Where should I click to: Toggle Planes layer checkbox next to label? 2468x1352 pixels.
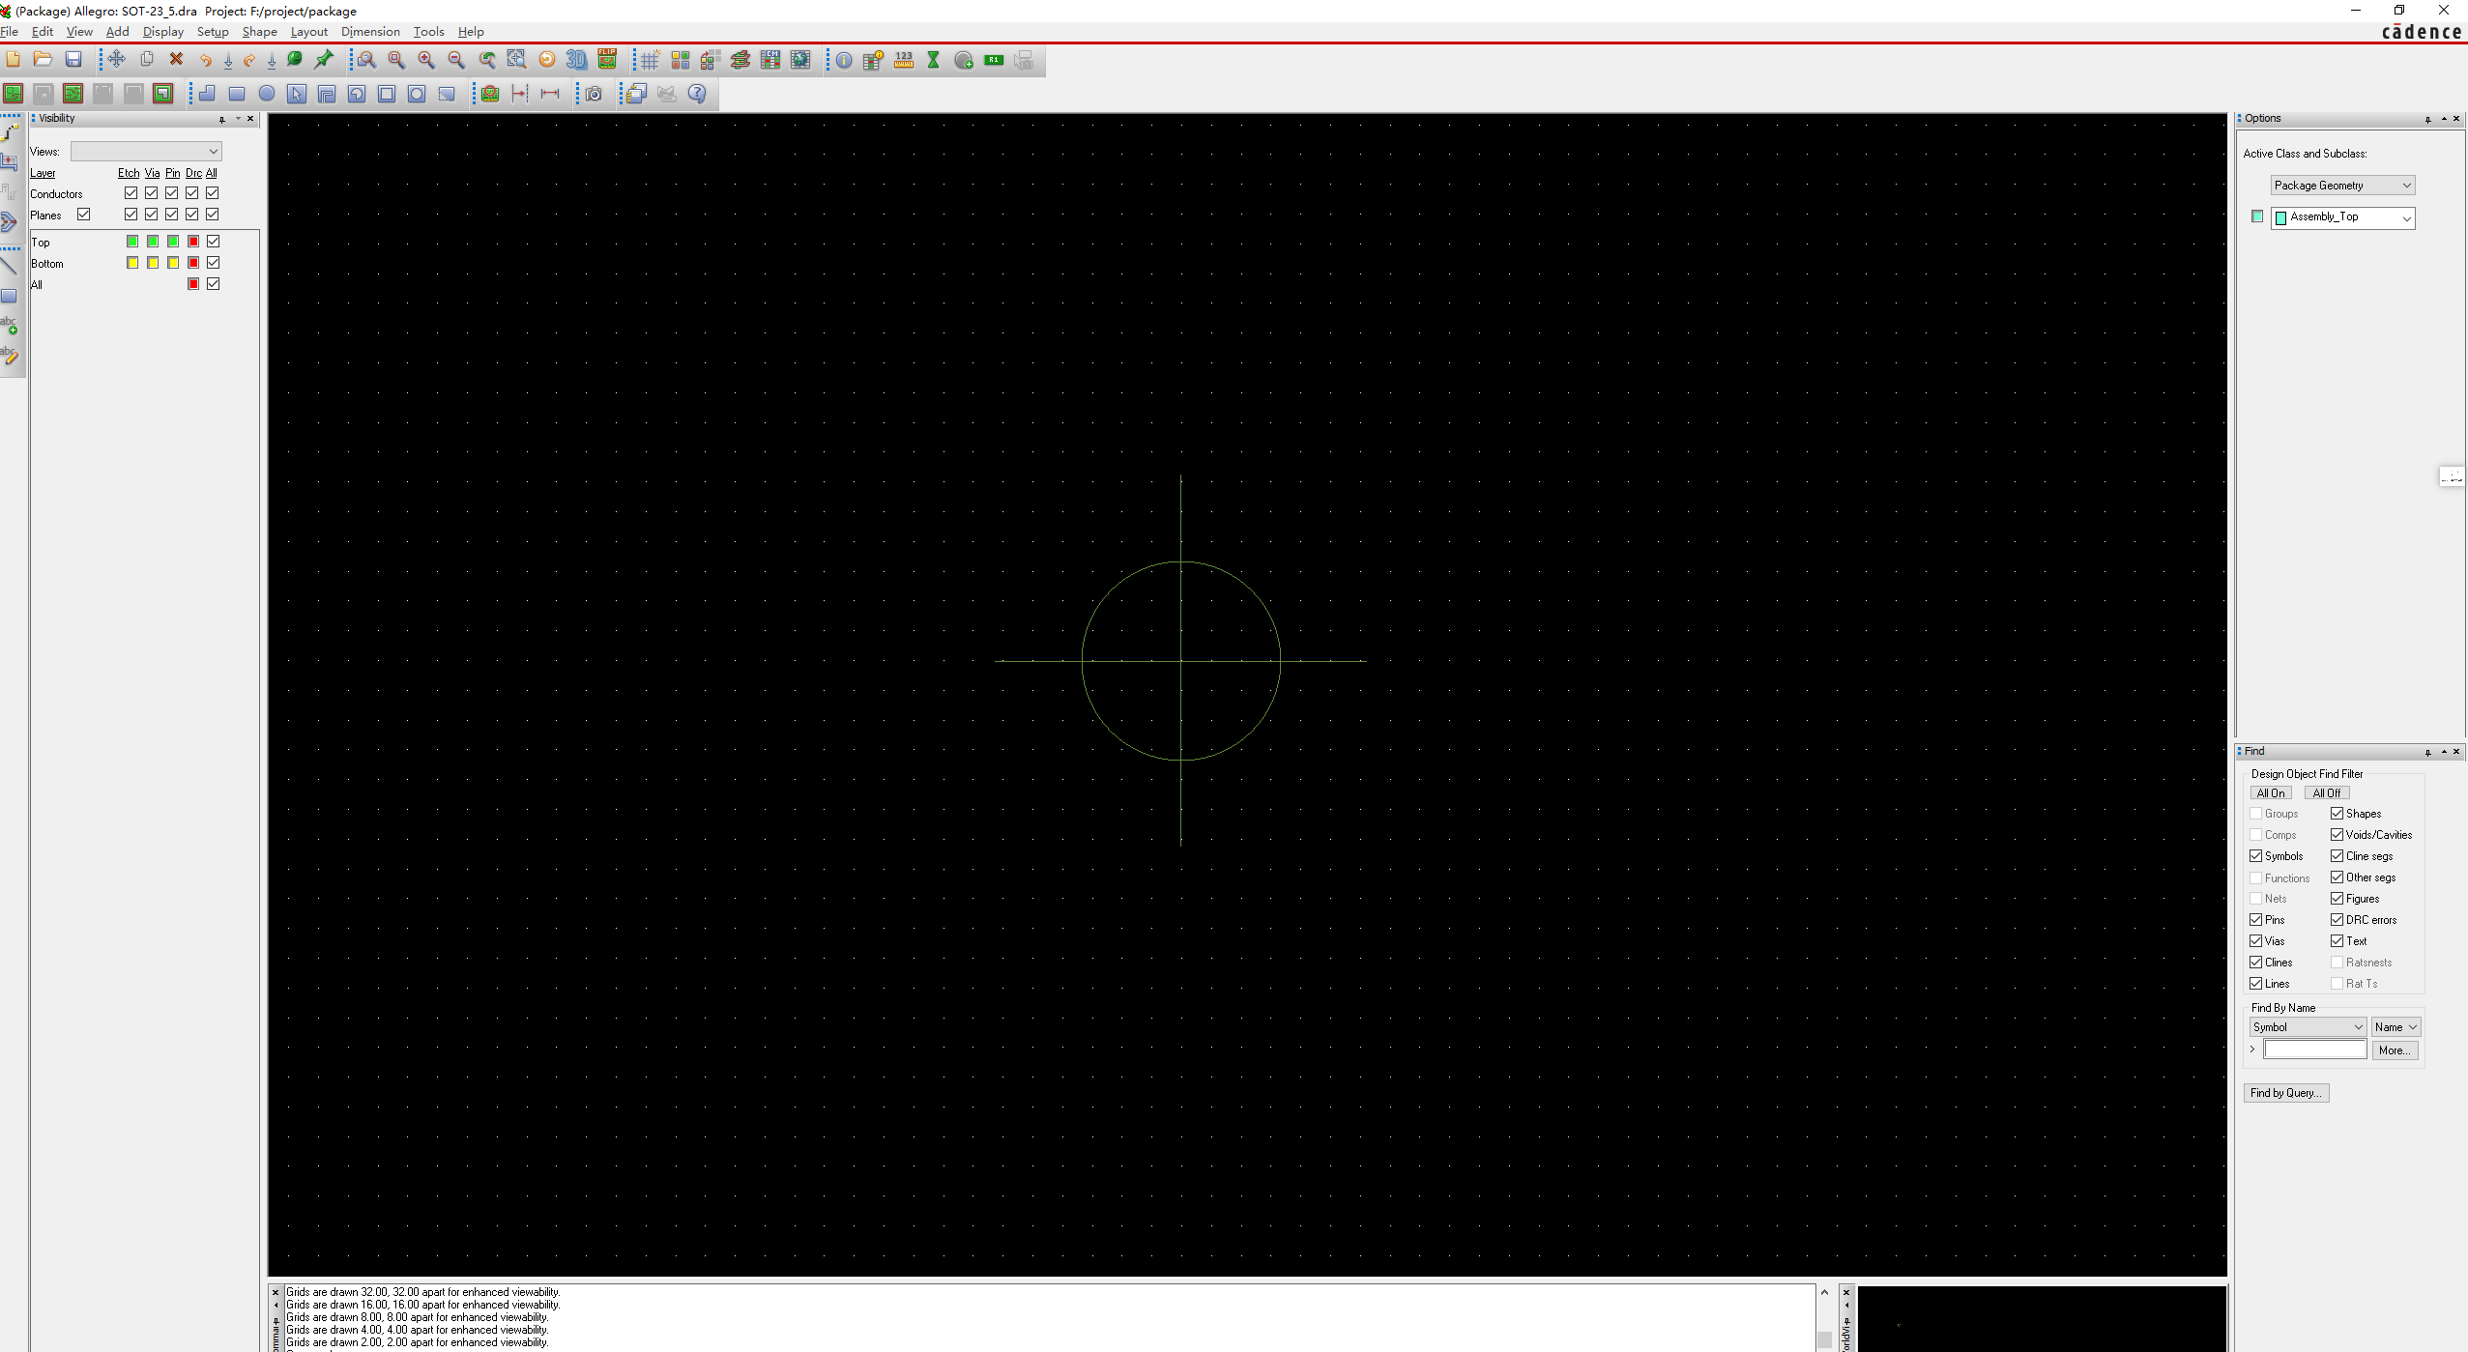click(84, 215)
